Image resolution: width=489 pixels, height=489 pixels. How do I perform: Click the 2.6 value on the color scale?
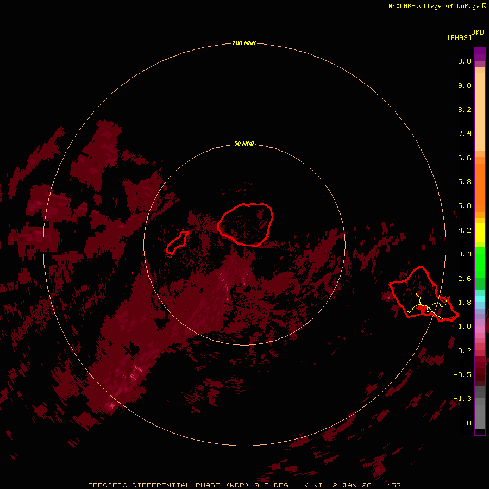(465, 279)
